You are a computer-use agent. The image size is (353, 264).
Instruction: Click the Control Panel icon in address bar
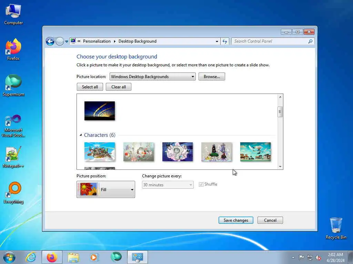click(73, 41)
